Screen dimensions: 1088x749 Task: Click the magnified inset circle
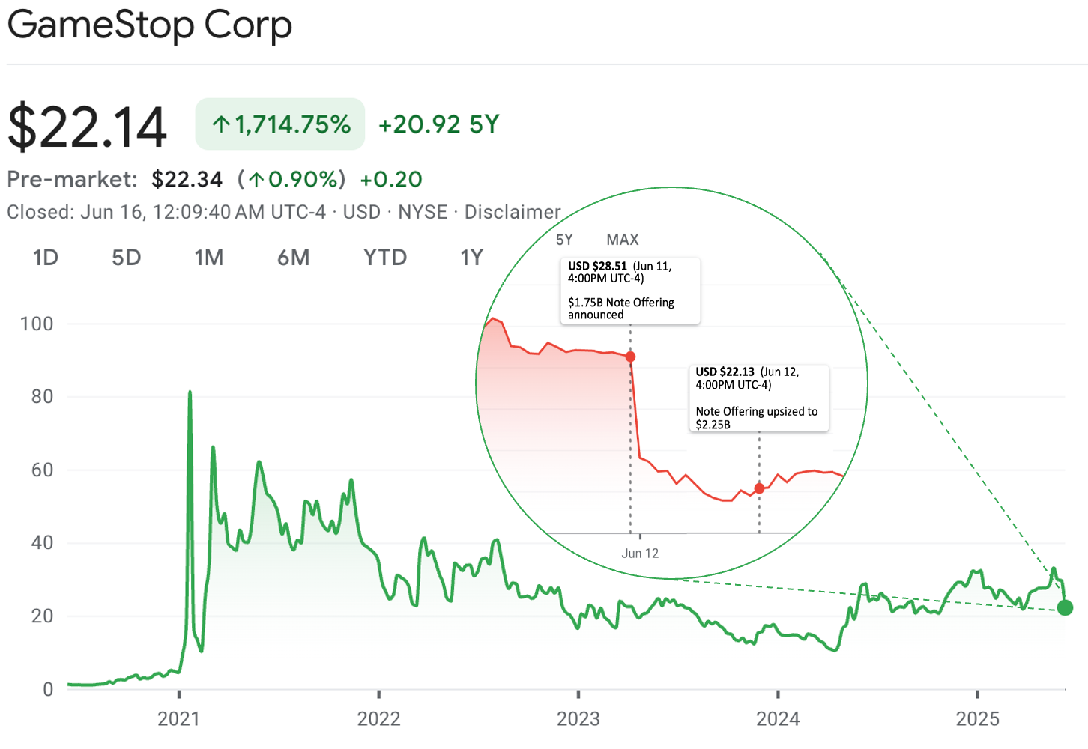tap(672, 382)
